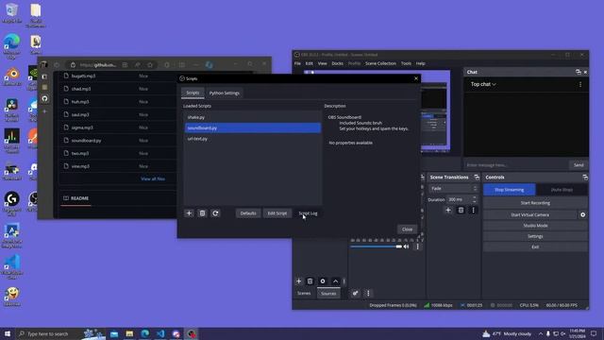This screenshot has width=604, height=340.
Task: Click the Defaults button in Scripts dialog
Action: 248,213
